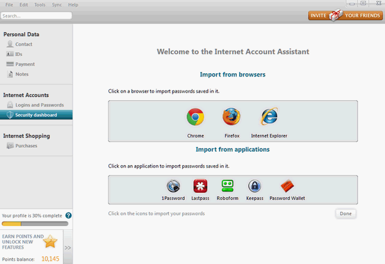Import passwords from the Firefox icon
The image size is (385, 264).
231,116
